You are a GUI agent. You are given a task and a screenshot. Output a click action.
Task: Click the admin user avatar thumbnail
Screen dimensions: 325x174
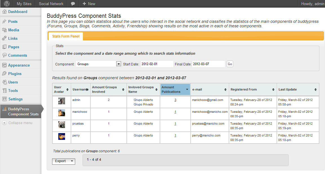pyautogui.click(x=62, y=101)
